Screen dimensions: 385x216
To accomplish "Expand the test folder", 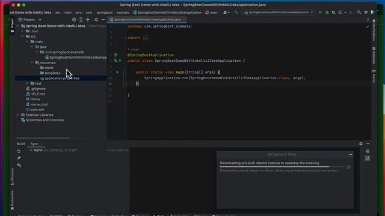I will click(x=27, y=83).
